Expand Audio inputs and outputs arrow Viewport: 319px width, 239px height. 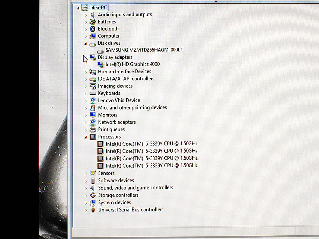[85, 15]
